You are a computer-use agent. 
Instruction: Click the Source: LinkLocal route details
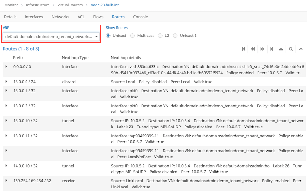(x=207, y=184)
